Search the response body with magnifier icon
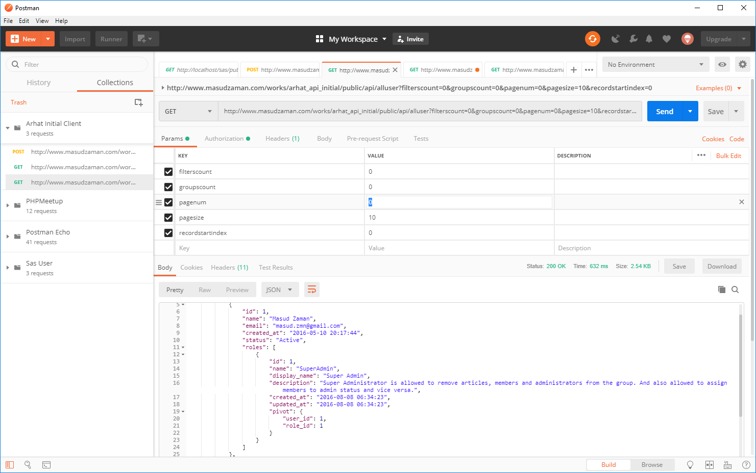756x473 pixels. pyautogui.click(x=735, y=290)
